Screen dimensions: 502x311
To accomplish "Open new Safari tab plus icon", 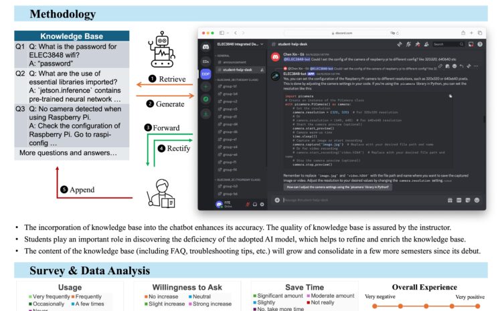I will coord(471,33).
